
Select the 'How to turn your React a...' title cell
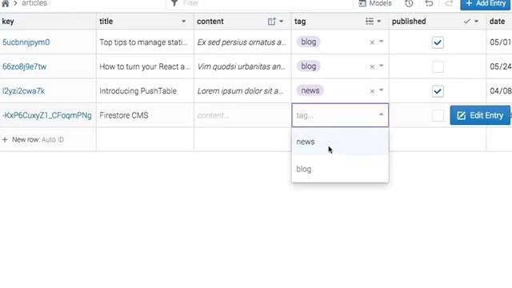tap(145, 66)
